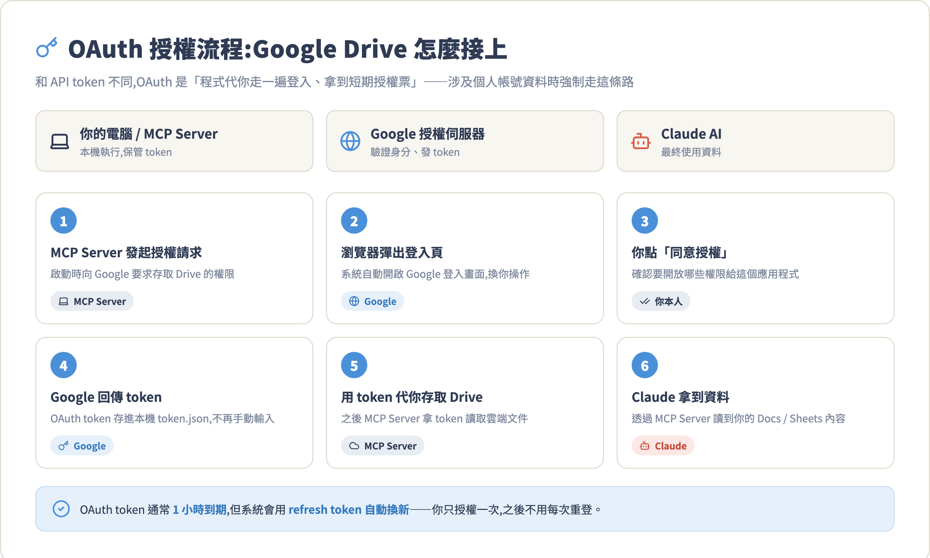Click the double-check icon in 你本人 tag

pos(645,301)
